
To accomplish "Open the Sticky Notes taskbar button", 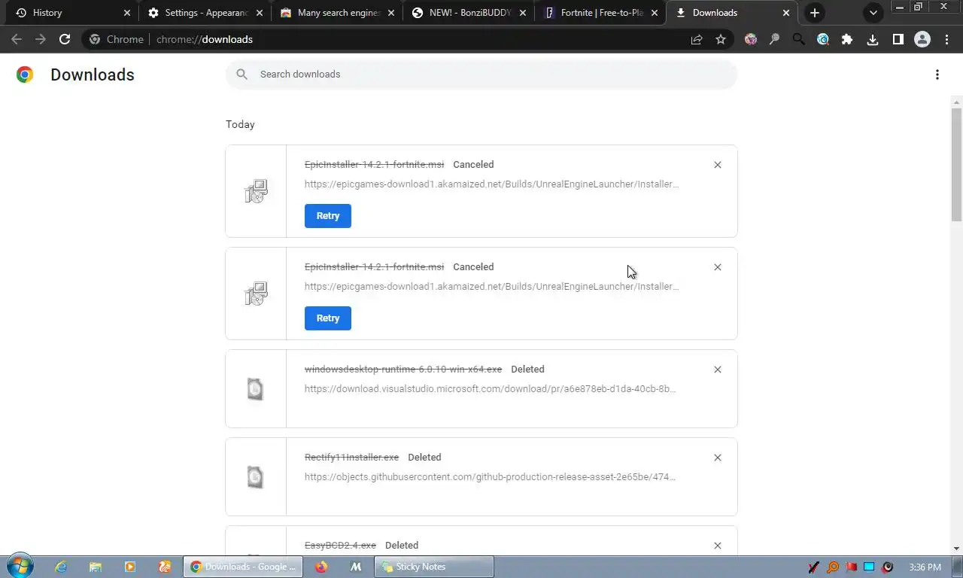I will (434, 567).
